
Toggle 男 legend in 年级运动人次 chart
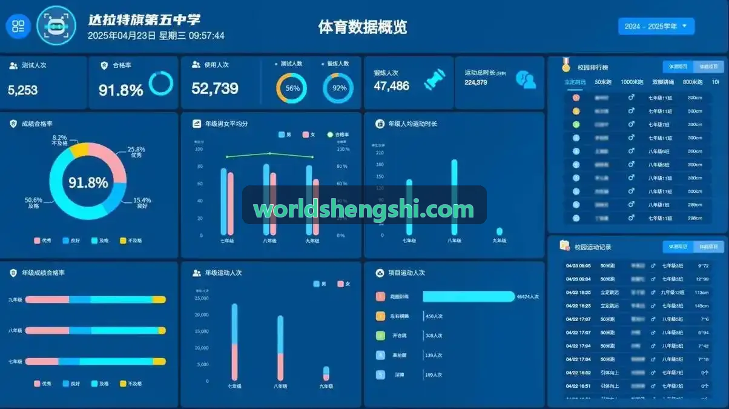click(320, 284)
